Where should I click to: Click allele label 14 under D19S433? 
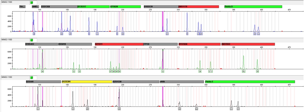pos(42,71)
